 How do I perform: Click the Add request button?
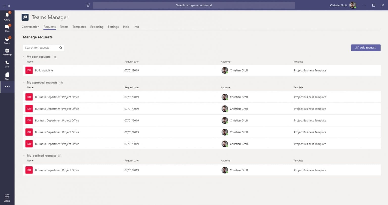click(366, 48)
